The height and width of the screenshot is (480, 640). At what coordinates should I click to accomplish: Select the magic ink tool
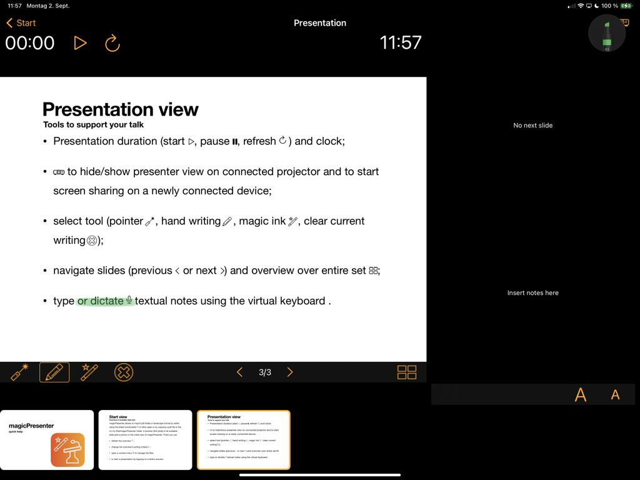(x=89, y=372)
